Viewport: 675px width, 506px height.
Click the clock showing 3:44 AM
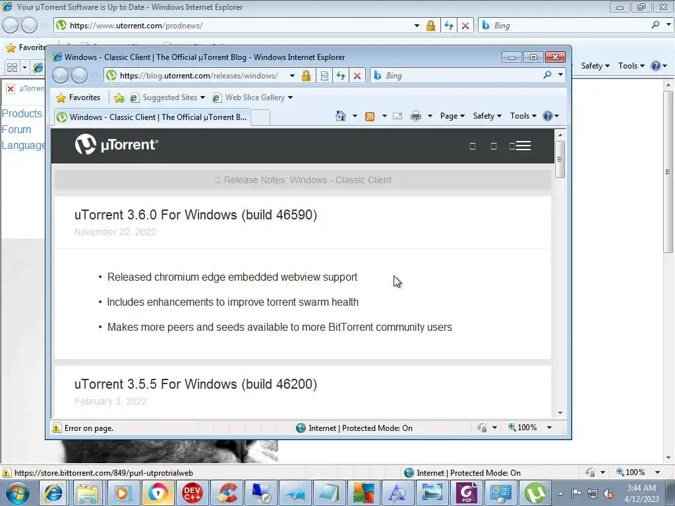click(x=641, y=488)
